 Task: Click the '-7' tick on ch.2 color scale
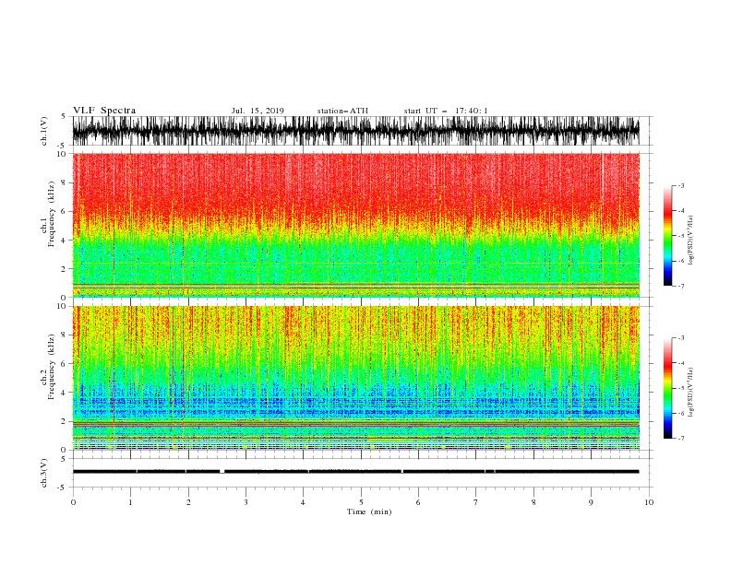click(681, 439)
